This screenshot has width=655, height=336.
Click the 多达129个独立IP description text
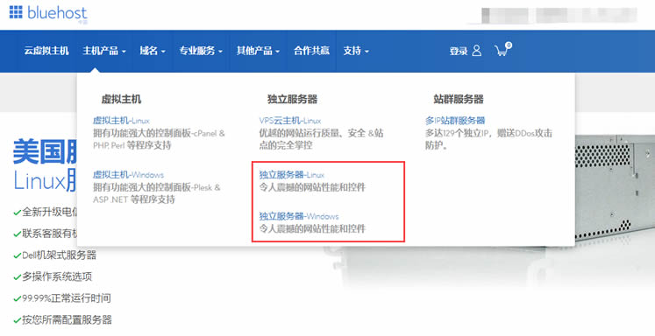(x=488, y=139)
